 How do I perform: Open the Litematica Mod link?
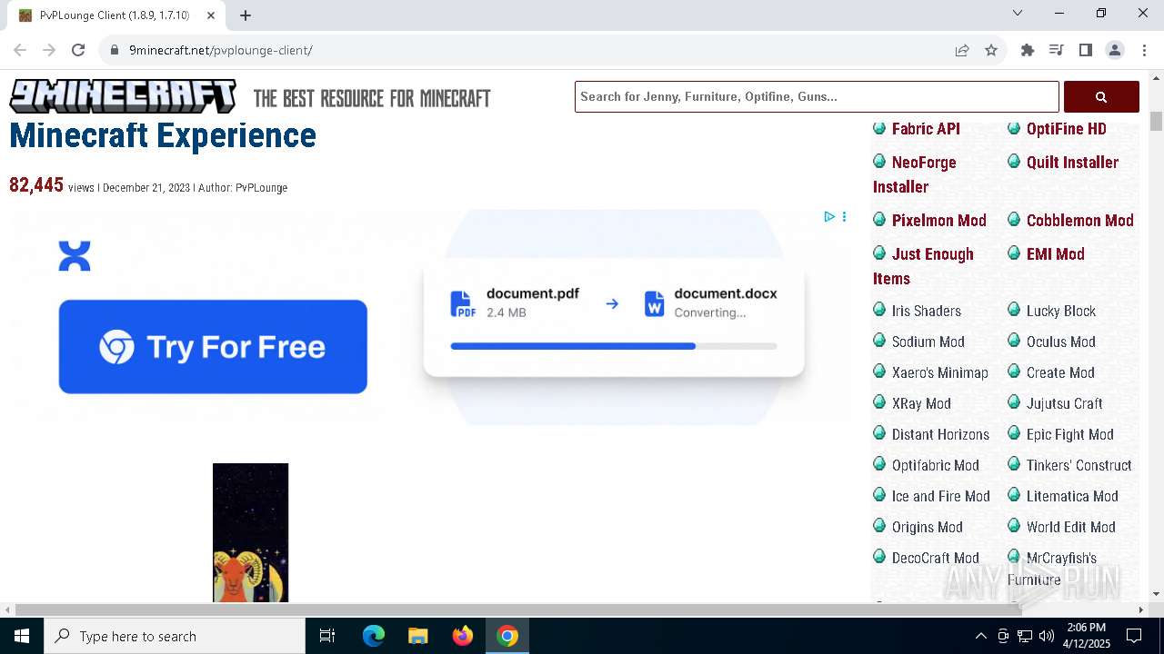(x=1072, y=496)
